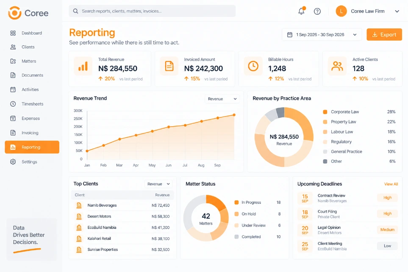Open Top Clients Revenue dropdown
408x272 pixels.
tap(158, 184)
